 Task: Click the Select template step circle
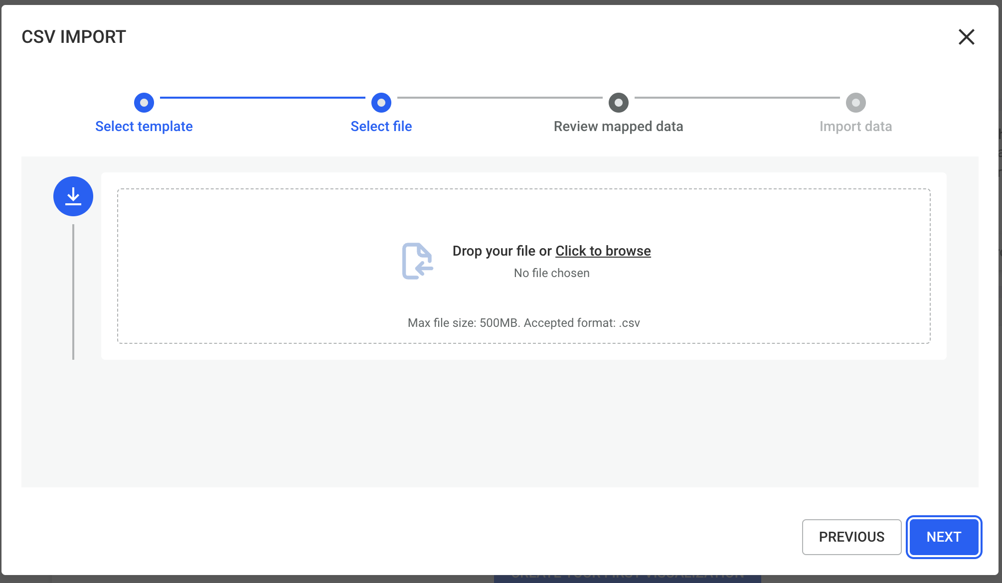(x=144, y=103)
